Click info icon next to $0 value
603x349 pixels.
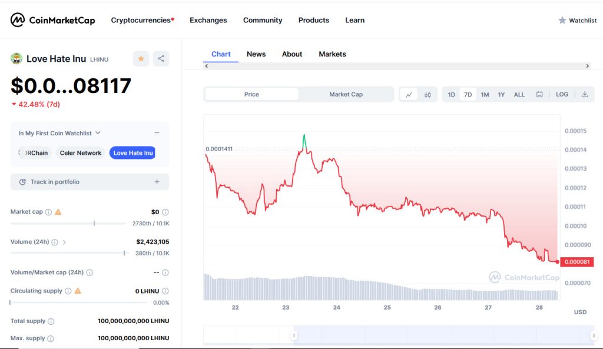tap(165, 212)
